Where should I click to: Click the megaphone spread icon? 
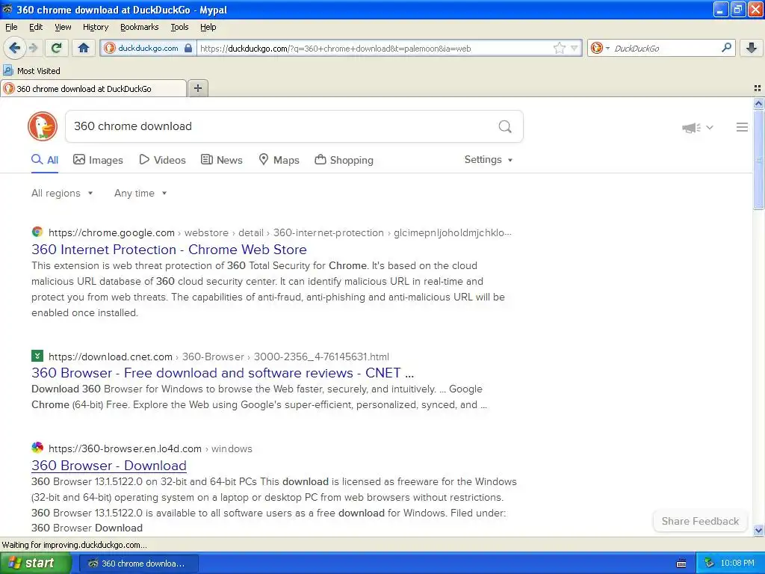click(x=691, y=127)
